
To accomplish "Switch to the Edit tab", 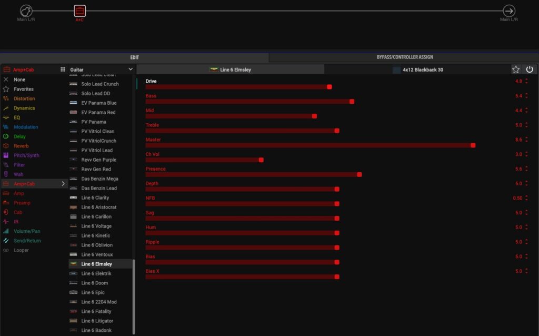I will point(135,57).
